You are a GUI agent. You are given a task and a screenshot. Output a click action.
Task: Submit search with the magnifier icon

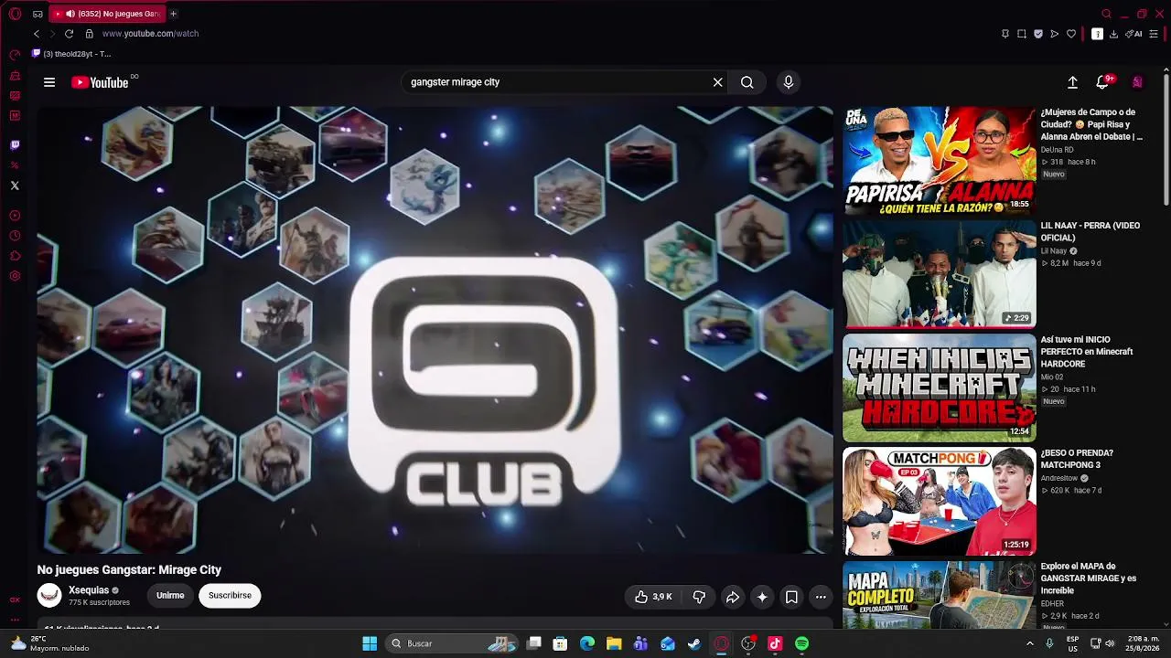click(747, 82)
